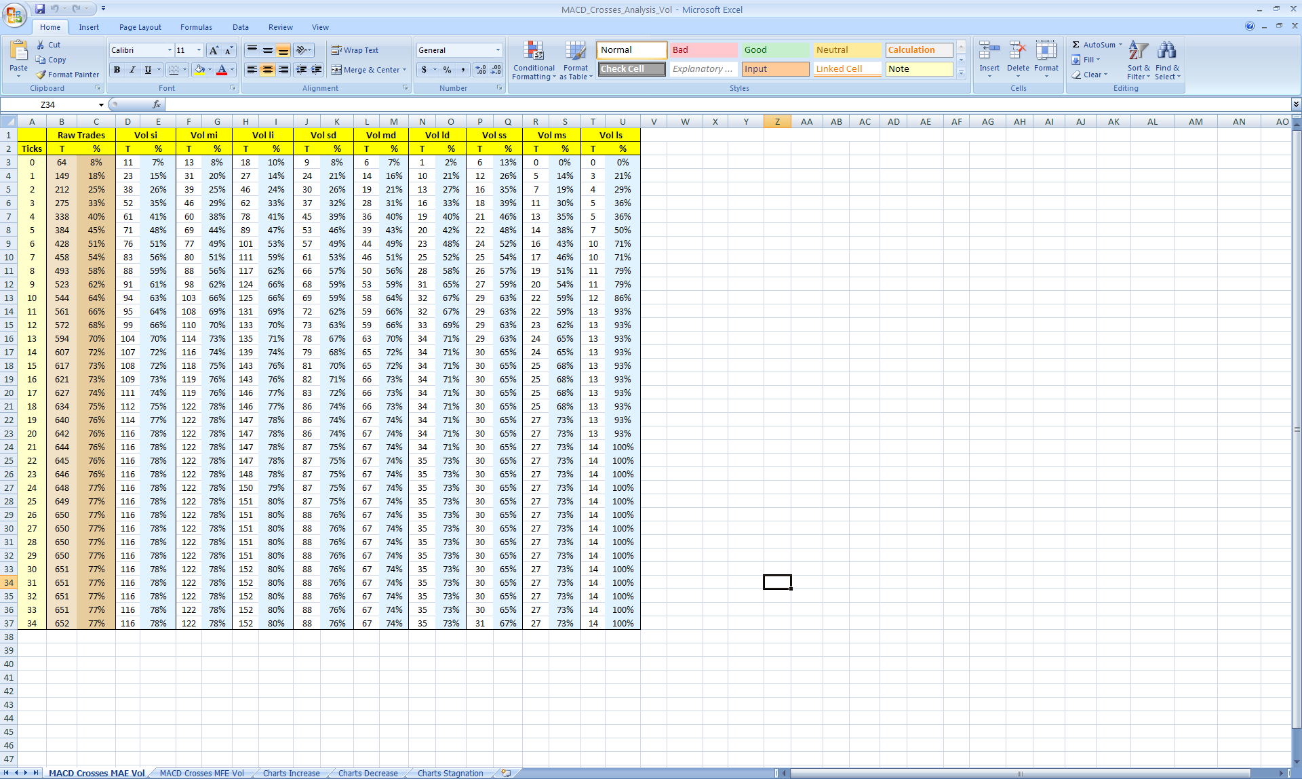Open Conditional Formatting icon menu

[534, 52]
